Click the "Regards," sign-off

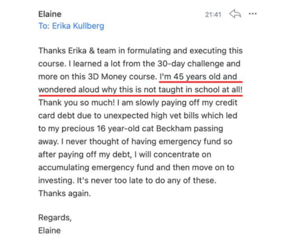pos(54,217)
